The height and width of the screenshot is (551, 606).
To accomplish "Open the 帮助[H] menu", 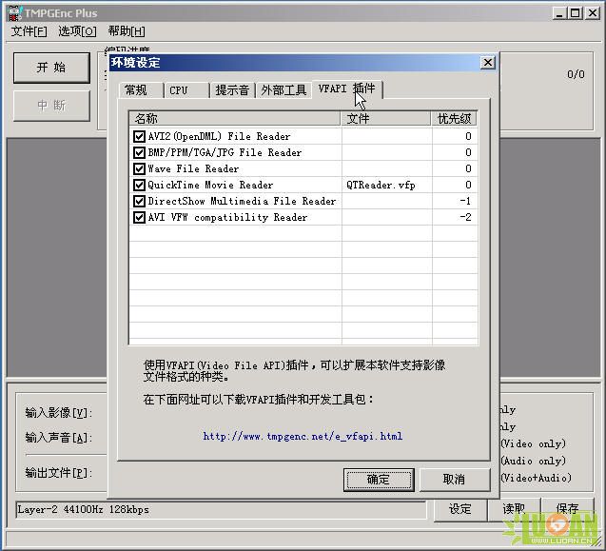I will pos(127,31).
